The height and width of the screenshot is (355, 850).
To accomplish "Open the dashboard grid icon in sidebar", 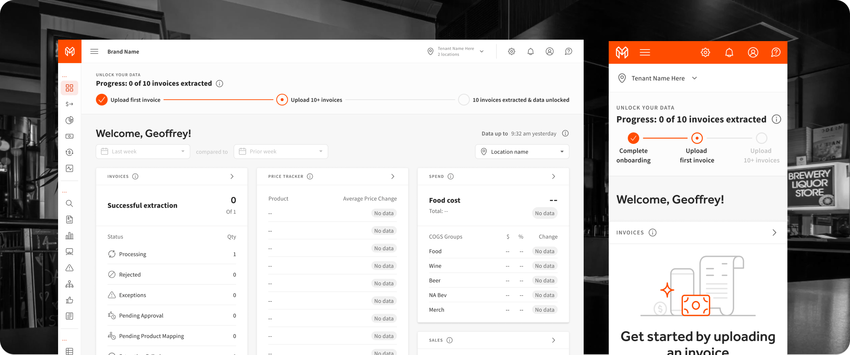I will coord(69,88).
